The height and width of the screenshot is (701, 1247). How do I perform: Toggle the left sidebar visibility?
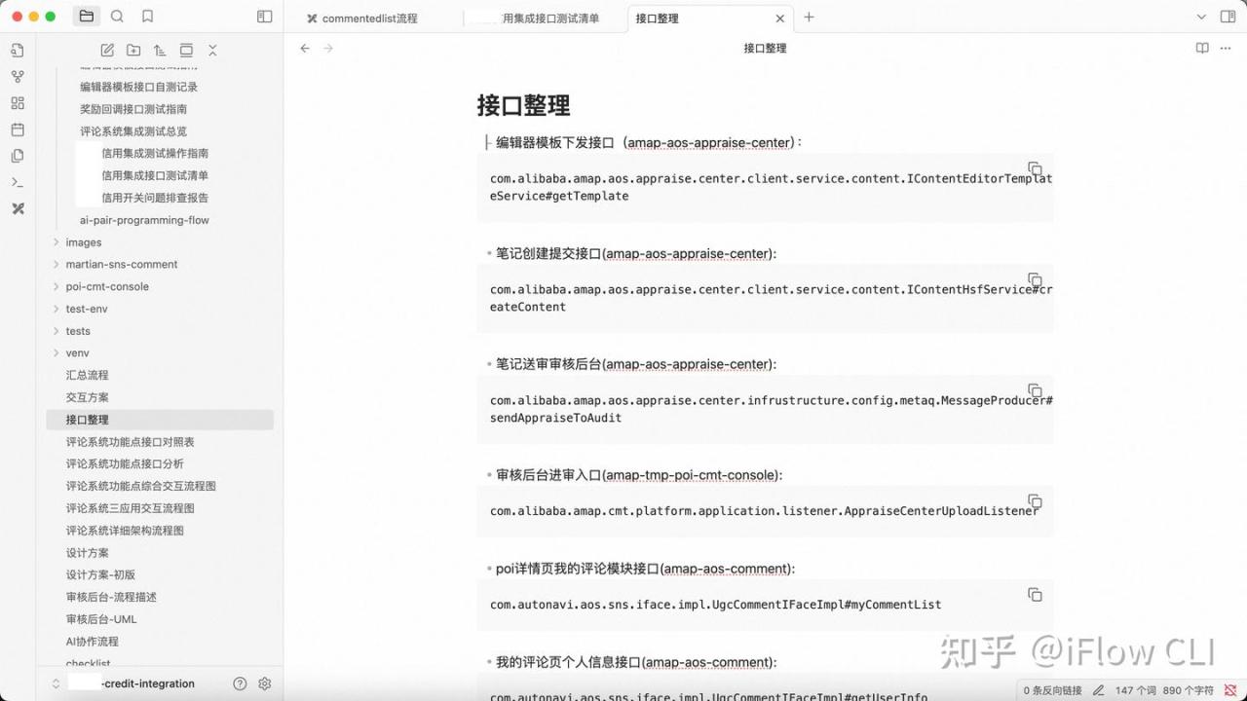tap(264, 17)
